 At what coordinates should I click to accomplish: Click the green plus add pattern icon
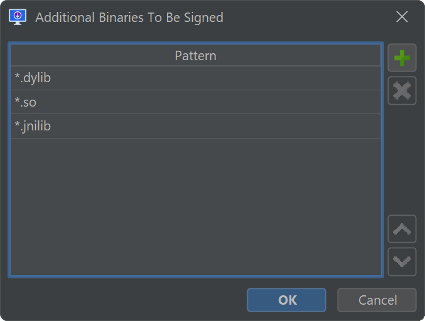click(402, 58)
